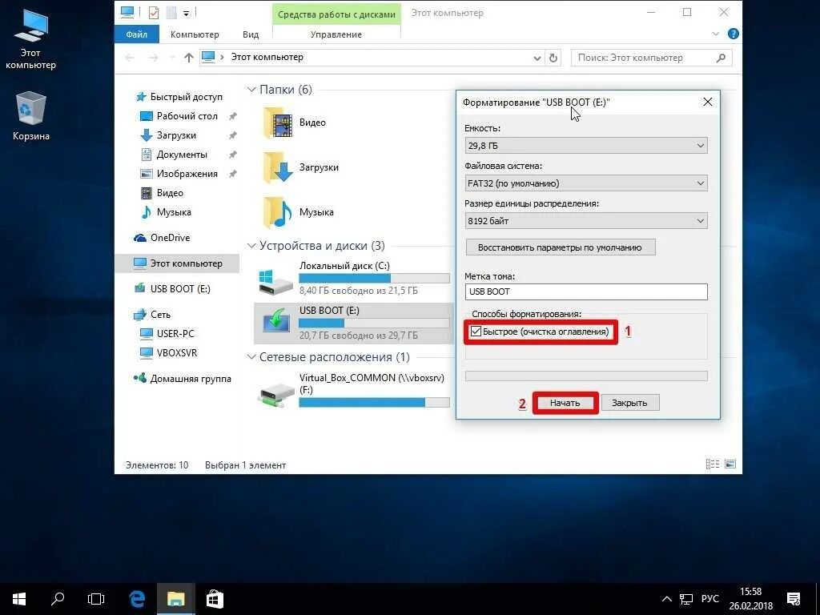Switch to large icons view in status bar

click(730, 464)
